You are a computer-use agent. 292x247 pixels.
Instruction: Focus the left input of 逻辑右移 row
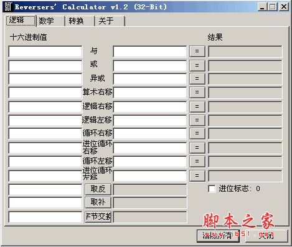click(45, 107)
